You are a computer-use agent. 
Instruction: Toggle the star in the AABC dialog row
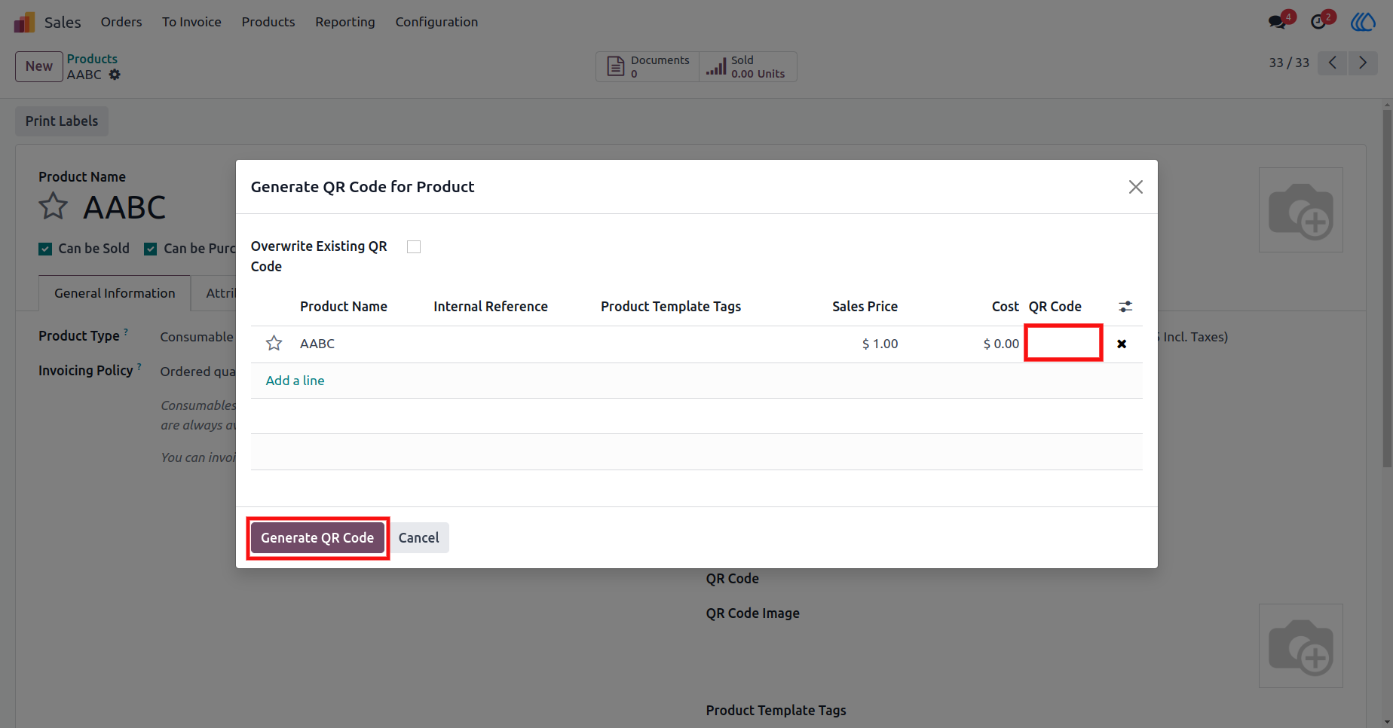click(x=274, y=344)
